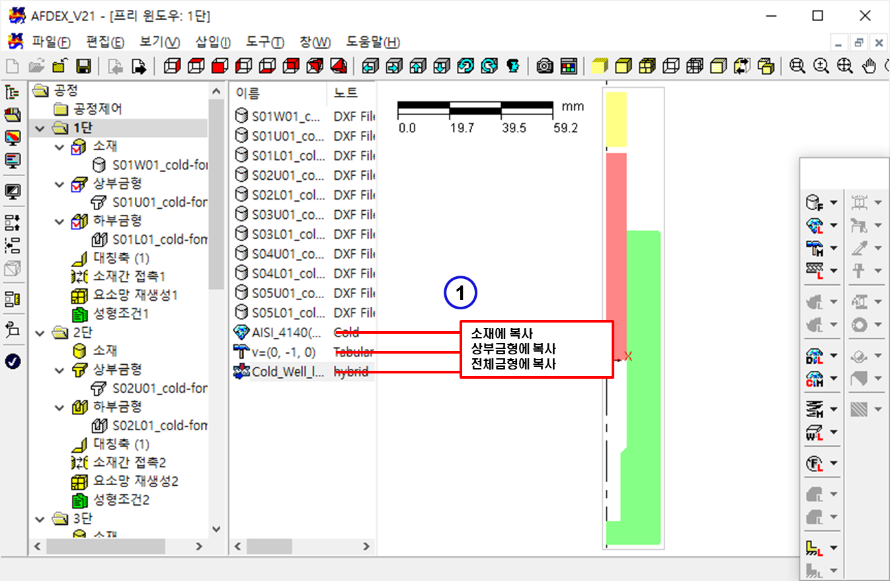Click the save (floppy disk) toolbar icon

point(83,66)
